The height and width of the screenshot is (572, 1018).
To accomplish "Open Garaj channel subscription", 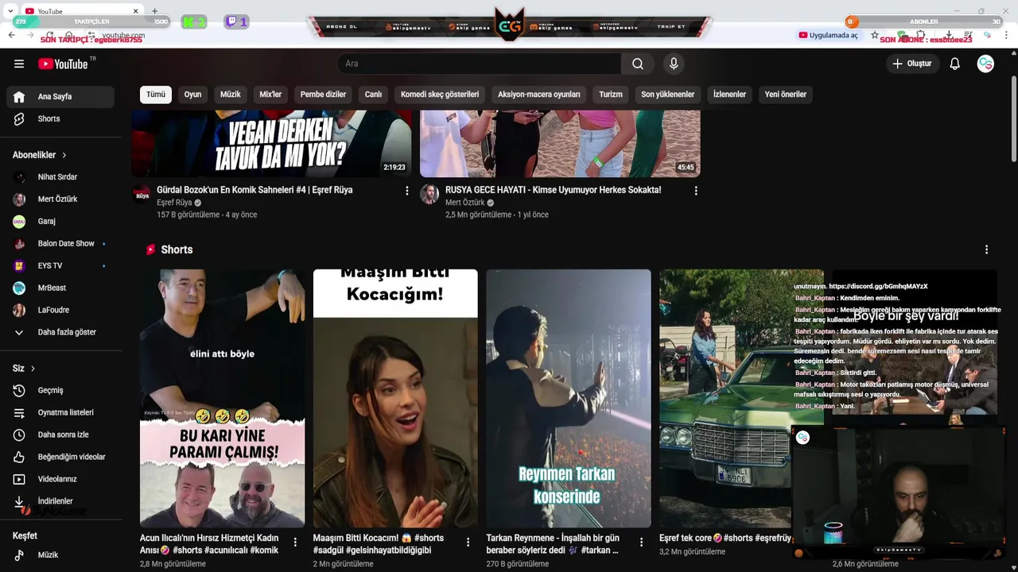I will (60, 222).
